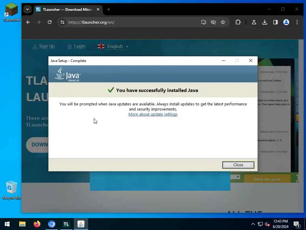Click the Close button in Java Setup
Screen dimensions: 306x230
pos(238,165)
